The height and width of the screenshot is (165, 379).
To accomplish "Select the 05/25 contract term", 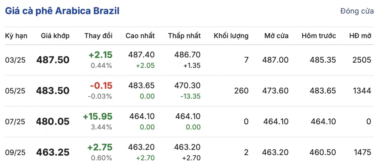I will [15, 91].
